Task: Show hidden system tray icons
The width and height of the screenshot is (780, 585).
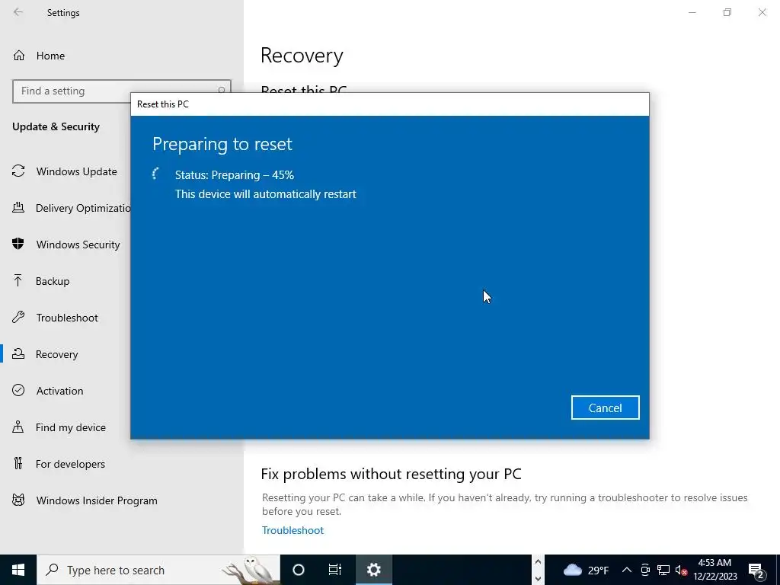Action: [x=627, y=570]
